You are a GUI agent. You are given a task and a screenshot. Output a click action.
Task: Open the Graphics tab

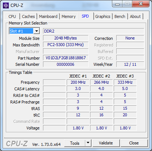pos(103,16)
